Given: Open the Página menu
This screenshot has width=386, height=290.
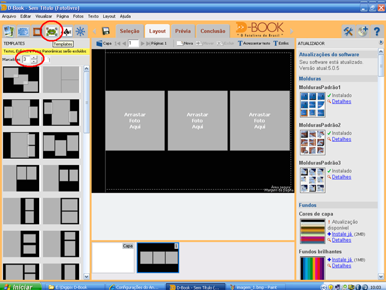Looking at the screenshot, I should point(63,16).
